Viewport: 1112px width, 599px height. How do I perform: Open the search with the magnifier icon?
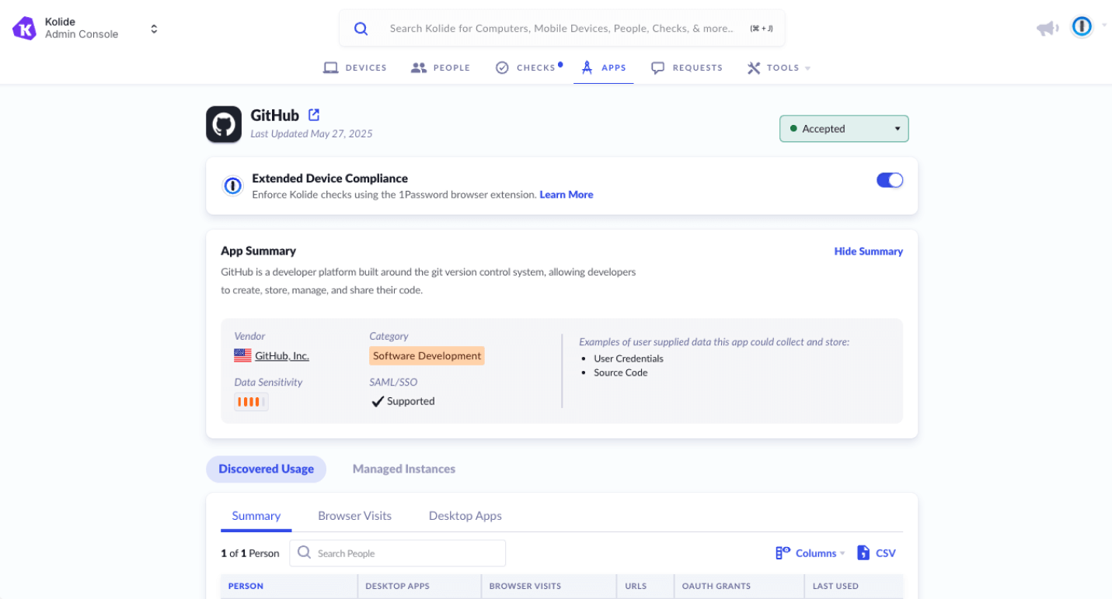pos(361,27)
